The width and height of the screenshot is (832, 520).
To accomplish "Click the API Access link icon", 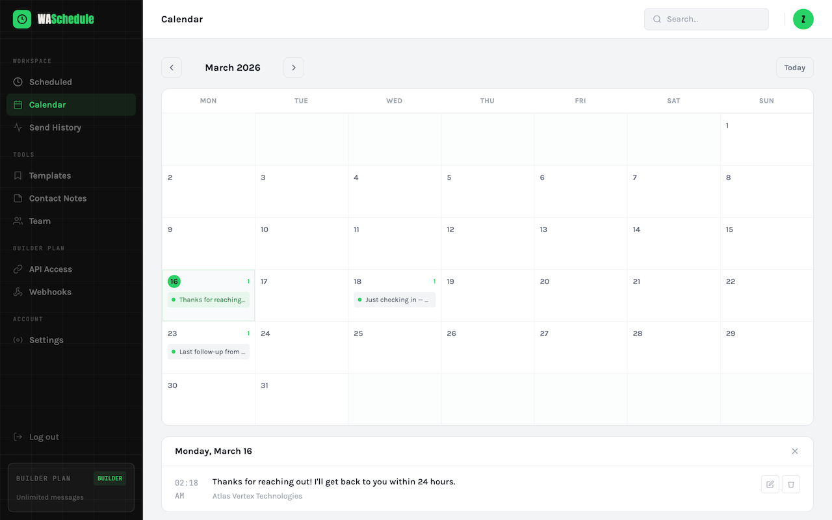I will coord(18,269).
